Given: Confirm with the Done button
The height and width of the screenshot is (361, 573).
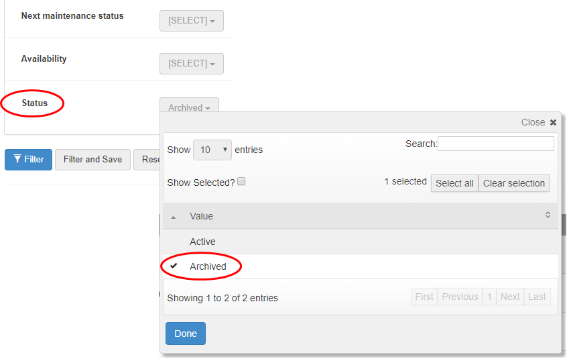Looking at the screenshot, I should tap(185, 333).
